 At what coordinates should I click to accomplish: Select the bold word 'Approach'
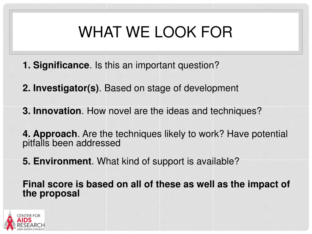pyautogui.click(x=55, y=134)
